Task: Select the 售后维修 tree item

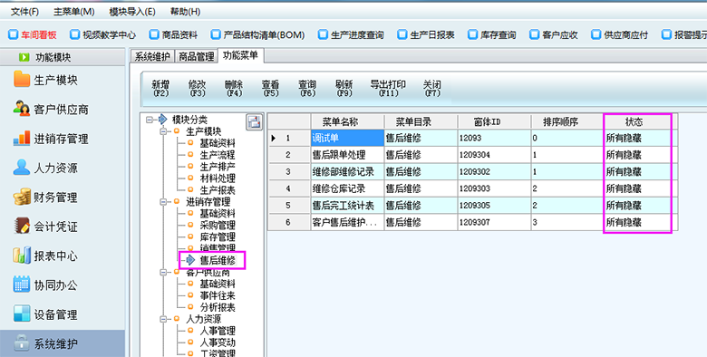Action: 218,260
